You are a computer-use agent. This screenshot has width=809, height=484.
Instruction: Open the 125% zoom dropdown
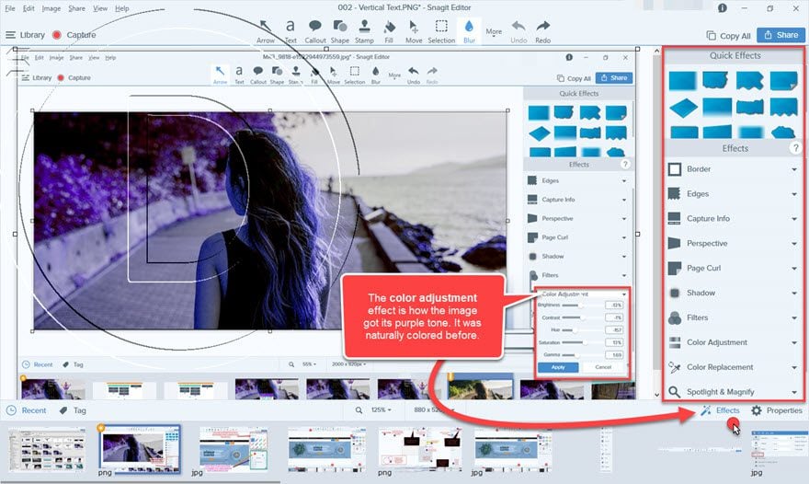tap(379, 410)
